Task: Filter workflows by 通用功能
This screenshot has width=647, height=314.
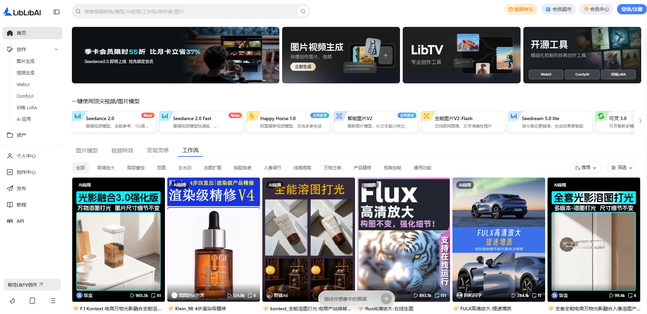Action: [x=422, y=168]
